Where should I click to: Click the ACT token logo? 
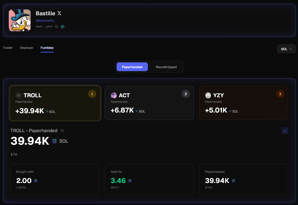click(x=114, y=95)
